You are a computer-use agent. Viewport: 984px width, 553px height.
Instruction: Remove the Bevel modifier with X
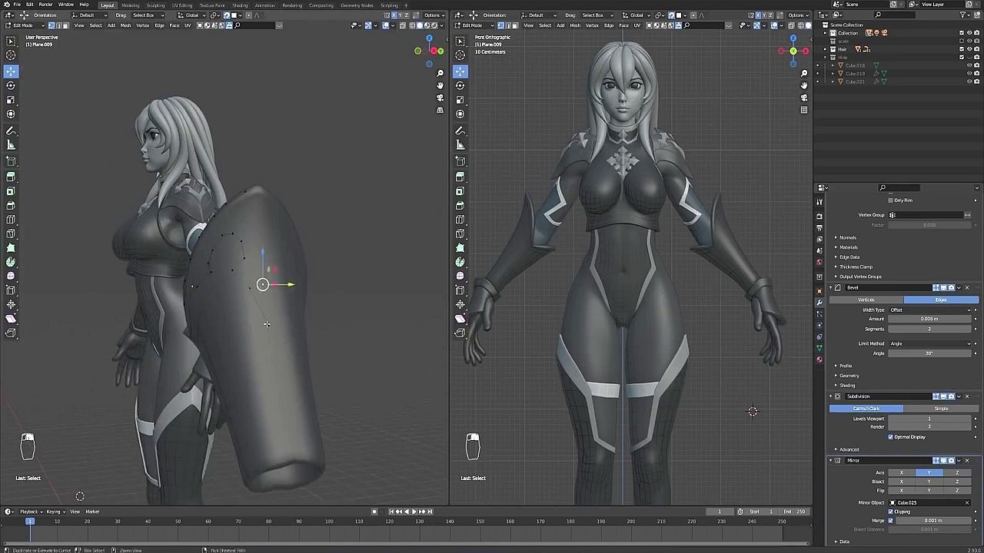point(967,287)
